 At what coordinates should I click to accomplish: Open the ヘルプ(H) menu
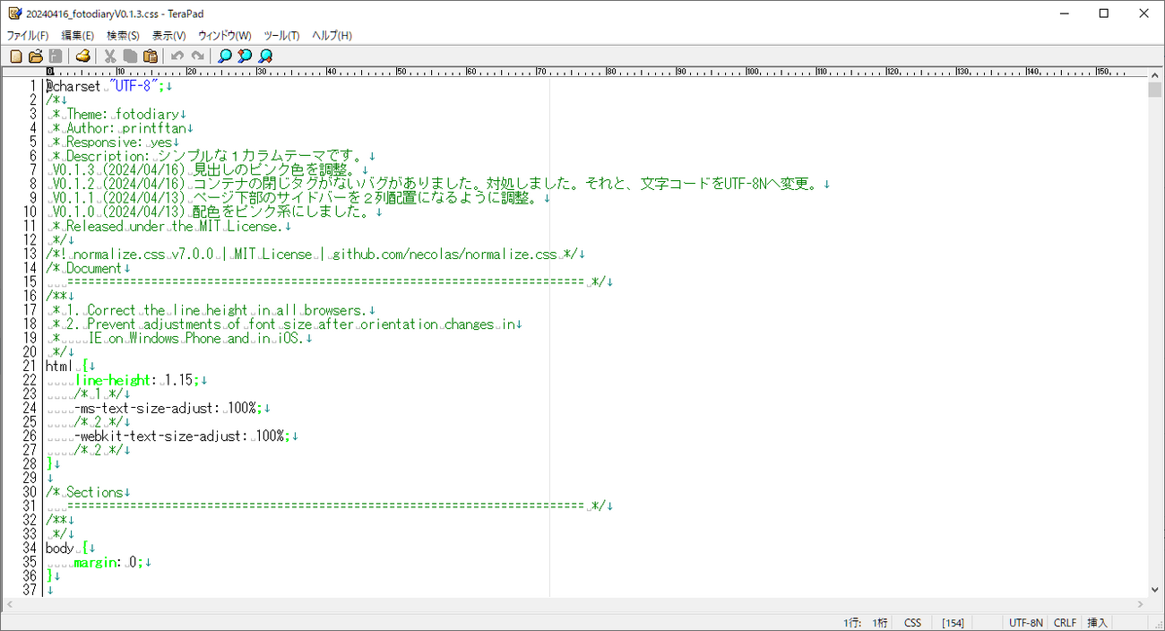tap(332, 35)
